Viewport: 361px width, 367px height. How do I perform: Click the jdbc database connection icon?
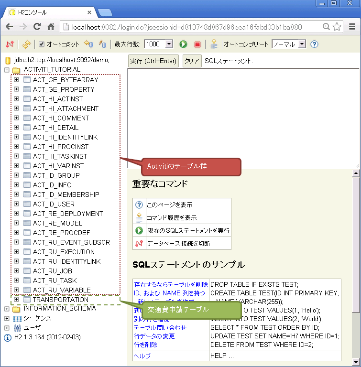[x=8, y=60]
